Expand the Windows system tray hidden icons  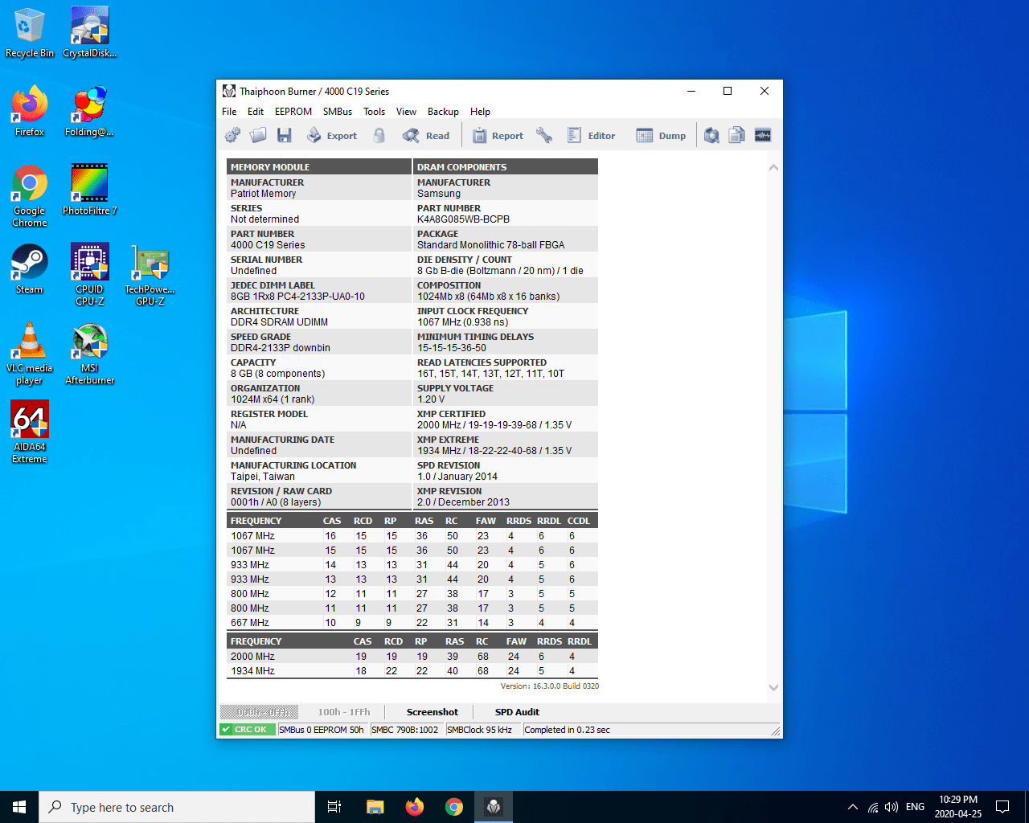(x=852, y=807)
